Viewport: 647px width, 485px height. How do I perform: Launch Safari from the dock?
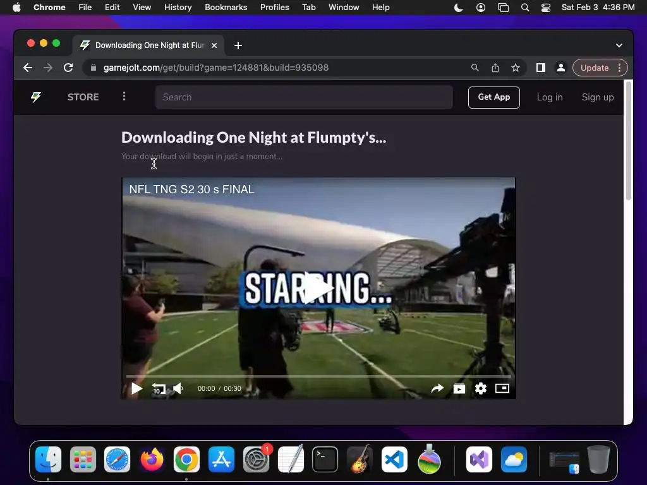pos(117,460)
